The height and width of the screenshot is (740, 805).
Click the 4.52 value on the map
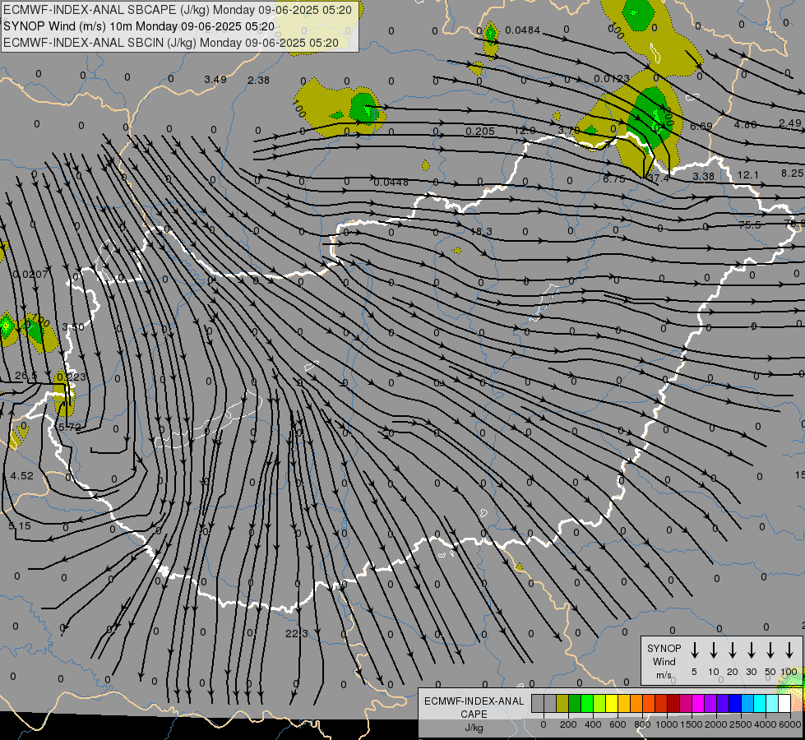[22, 476]
